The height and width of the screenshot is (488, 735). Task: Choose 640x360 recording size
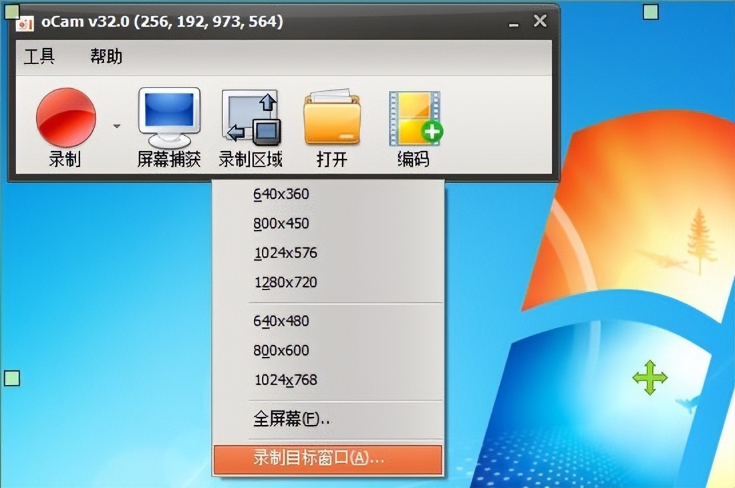click(x=328, y=194)
